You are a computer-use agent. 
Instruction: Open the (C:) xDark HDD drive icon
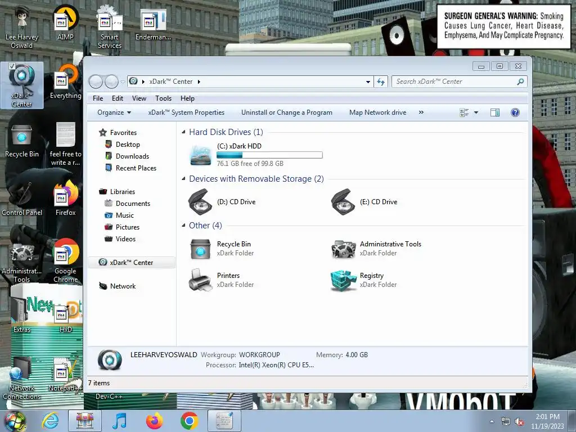201,155
